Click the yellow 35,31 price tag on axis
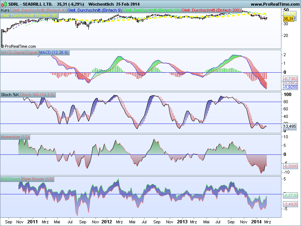Viewport: 301px width, 226px height. coord(288,19)
